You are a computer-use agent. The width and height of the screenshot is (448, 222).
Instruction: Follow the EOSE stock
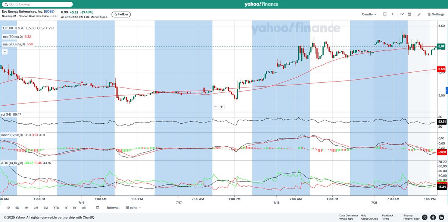pos(121,15)
